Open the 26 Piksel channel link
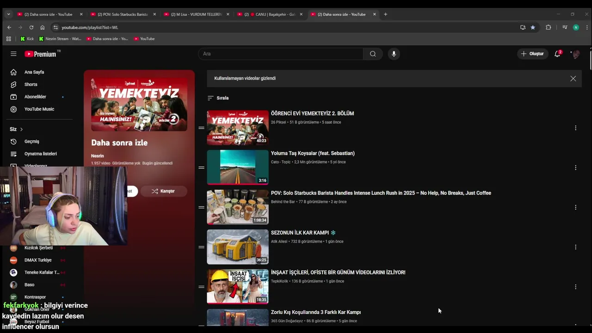The height and width of the screenshot is (333, 592). [278, 122]
